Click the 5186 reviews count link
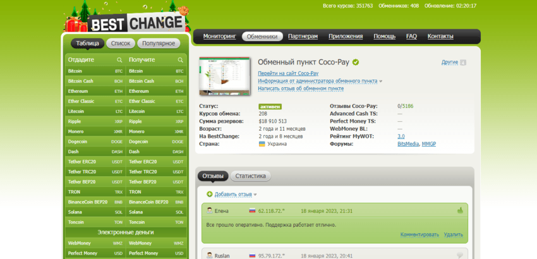 tap(407, 106)
